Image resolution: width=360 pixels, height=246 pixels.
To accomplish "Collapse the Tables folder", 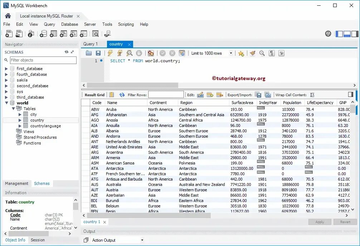I will pyautogui.click(x=13, y=109).
